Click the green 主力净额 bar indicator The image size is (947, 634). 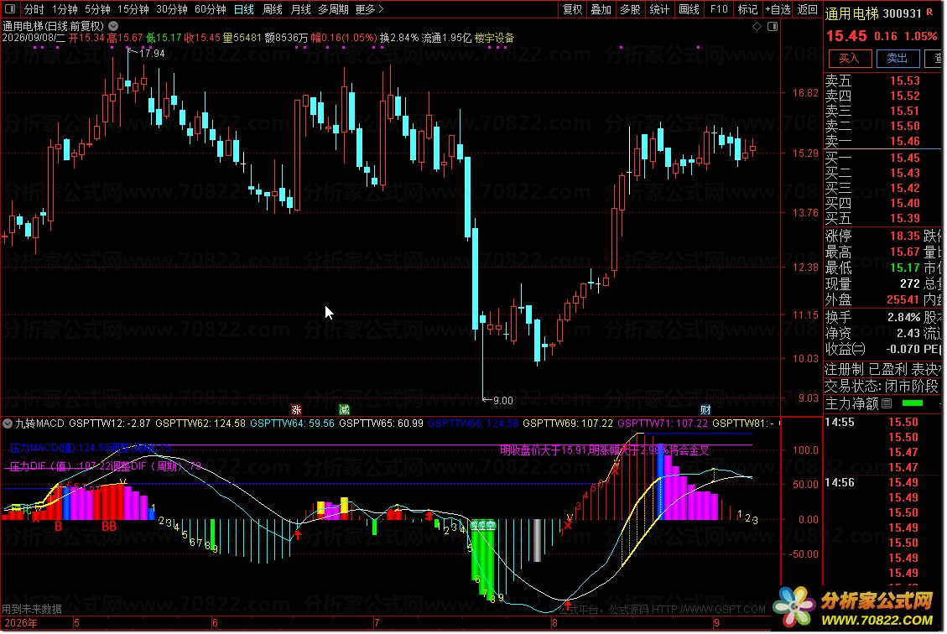(912, 403)
